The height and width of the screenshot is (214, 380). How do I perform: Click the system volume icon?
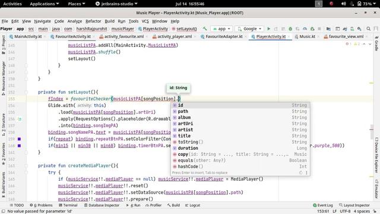coord(343,4)
